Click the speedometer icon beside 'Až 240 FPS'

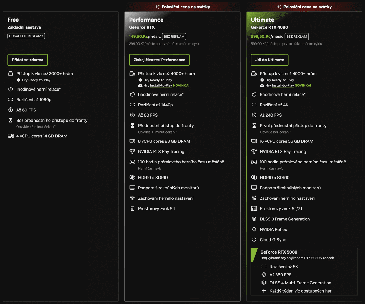254,115
